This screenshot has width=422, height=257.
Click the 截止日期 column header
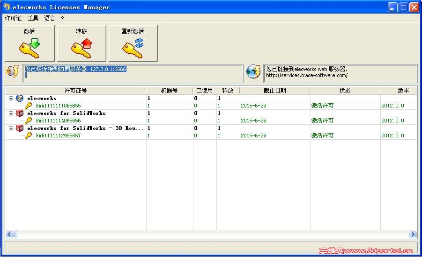pos(275,91)
